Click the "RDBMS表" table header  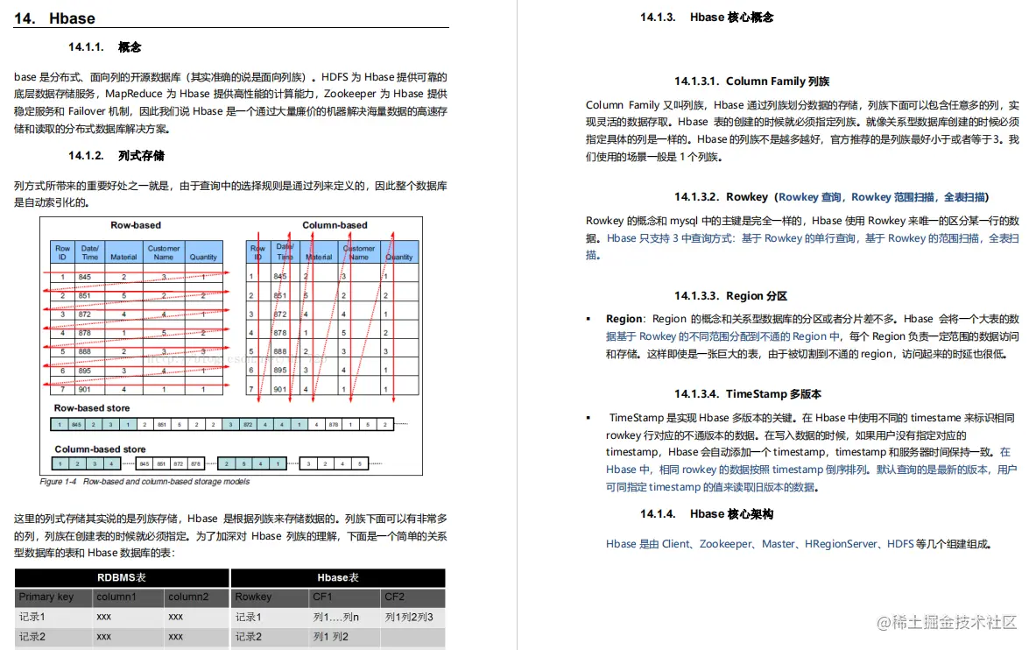121,578
